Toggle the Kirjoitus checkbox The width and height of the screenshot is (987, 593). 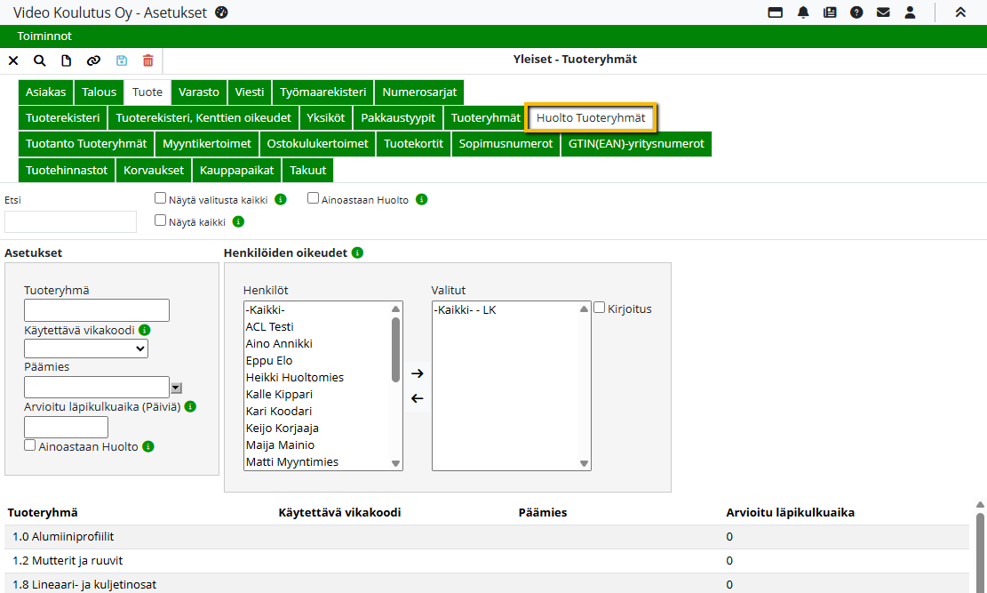click(600, 308)
